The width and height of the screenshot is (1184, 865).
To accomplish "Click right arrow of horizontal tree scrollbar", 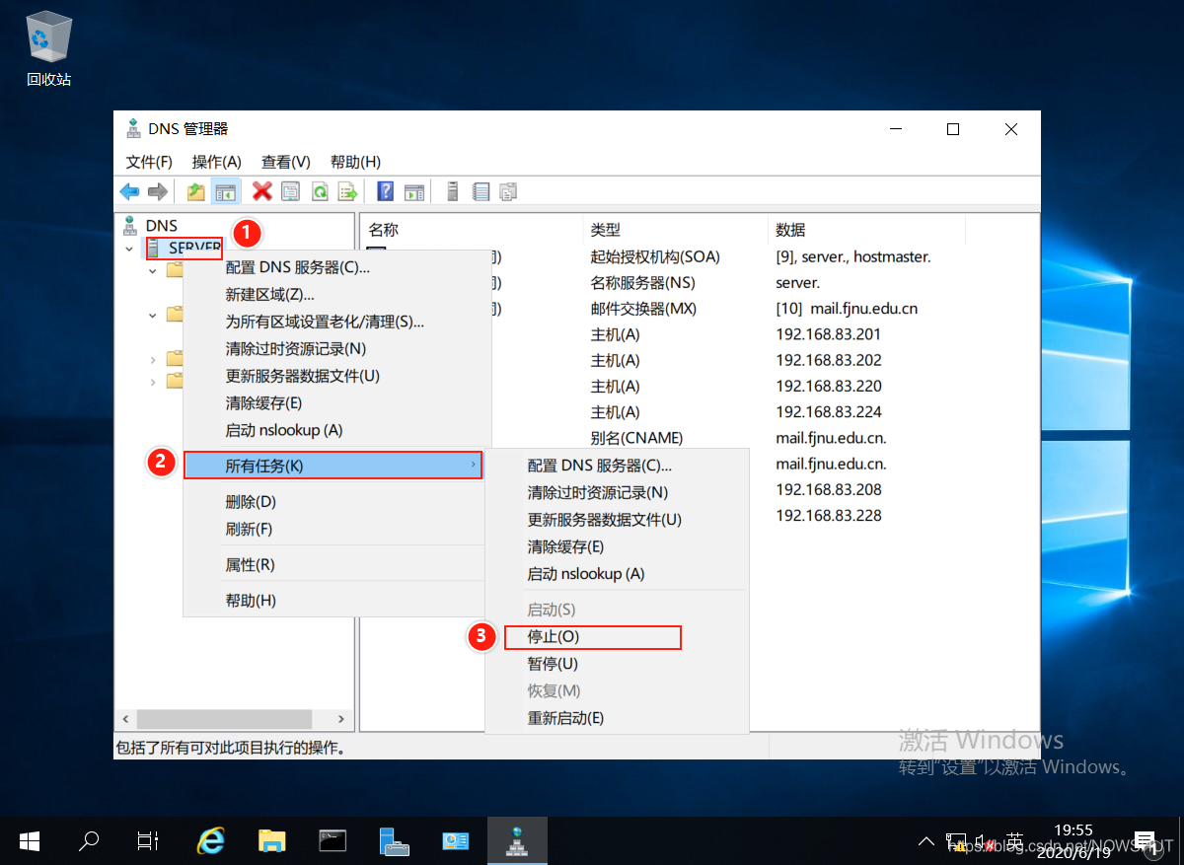I will pyautogui.click(x=341, y=719).
